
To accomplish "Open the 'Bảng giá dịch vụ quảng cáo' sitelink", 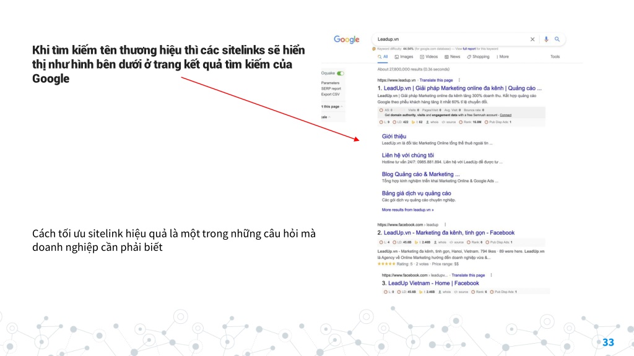I will click(417, 193).
